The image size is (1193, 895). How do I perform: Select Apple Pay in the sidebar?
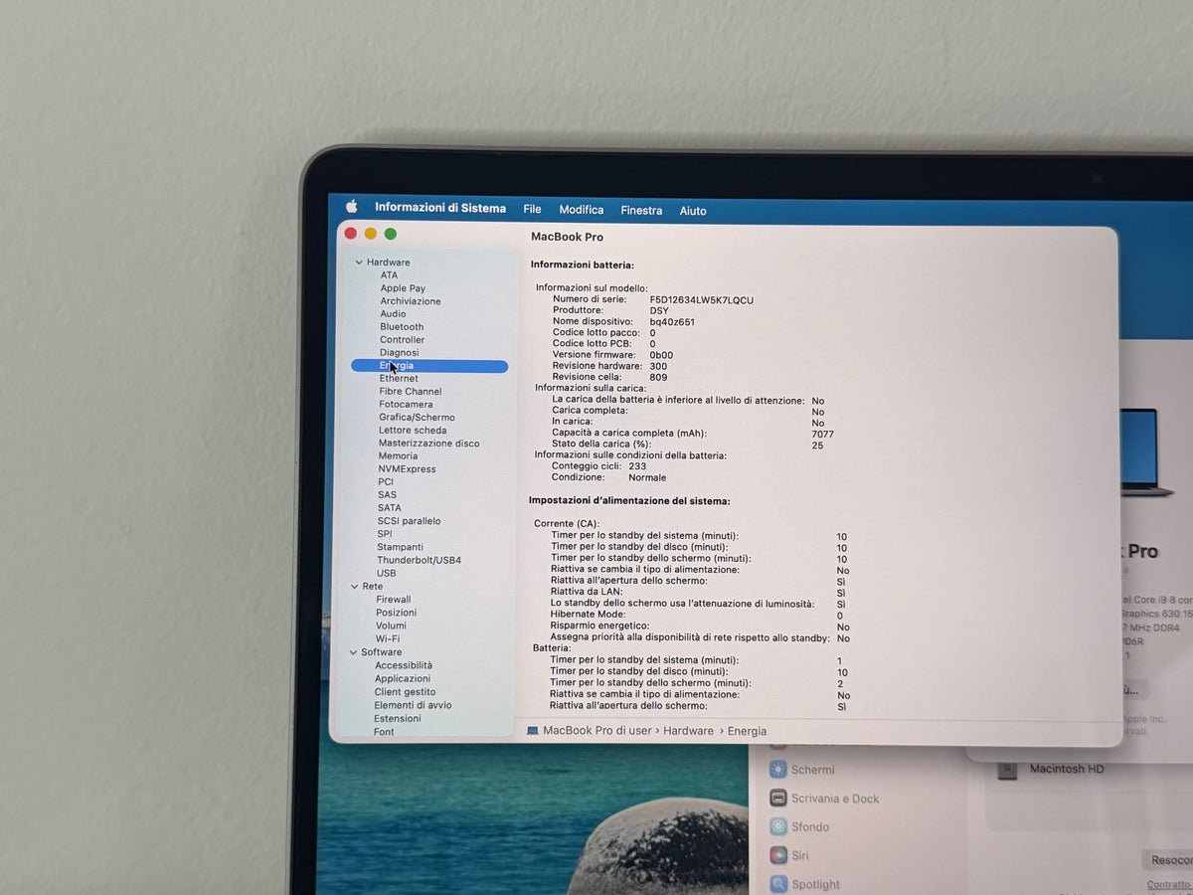pyautogui.click(x=403, y=288)
